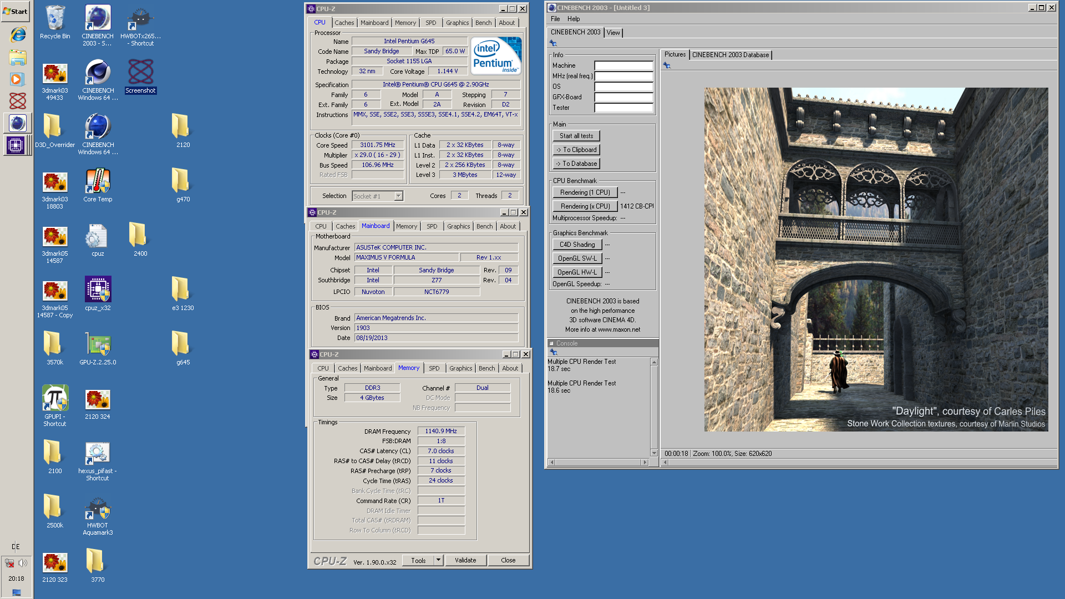Viewport: 1065px width, 599px height.
Task: Open SPD tab in Mainboard CPU-Z window
Action: 432,226
